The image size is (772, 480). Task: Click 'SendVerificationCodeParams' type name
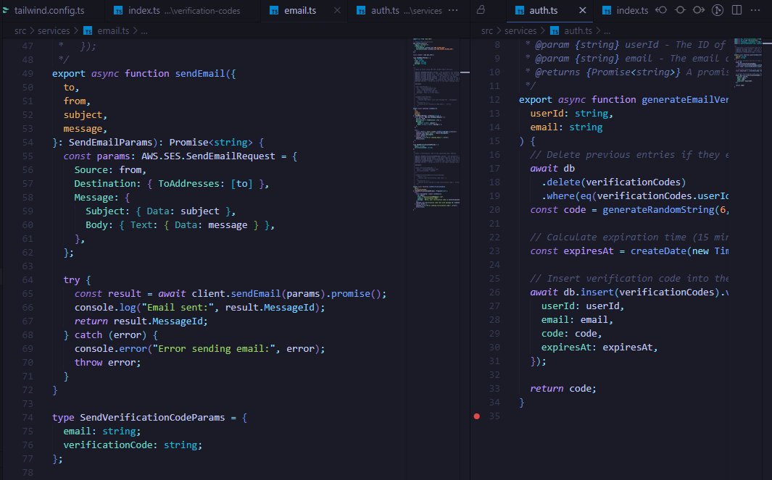152,418
